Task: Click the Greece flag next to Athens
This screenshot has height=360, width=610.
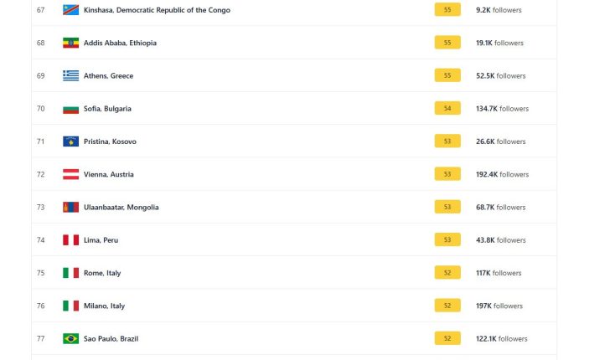Action: click(x=70, y=75)
